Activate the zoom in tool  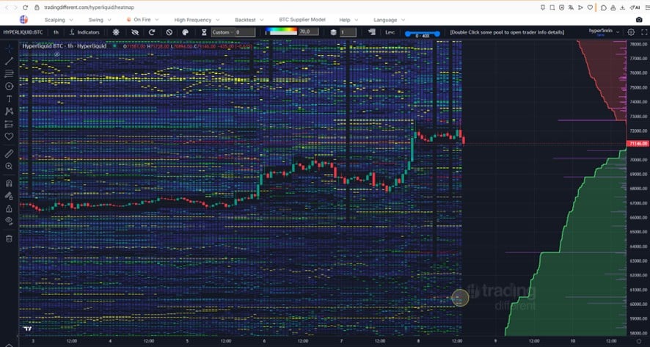coord(9,167)
